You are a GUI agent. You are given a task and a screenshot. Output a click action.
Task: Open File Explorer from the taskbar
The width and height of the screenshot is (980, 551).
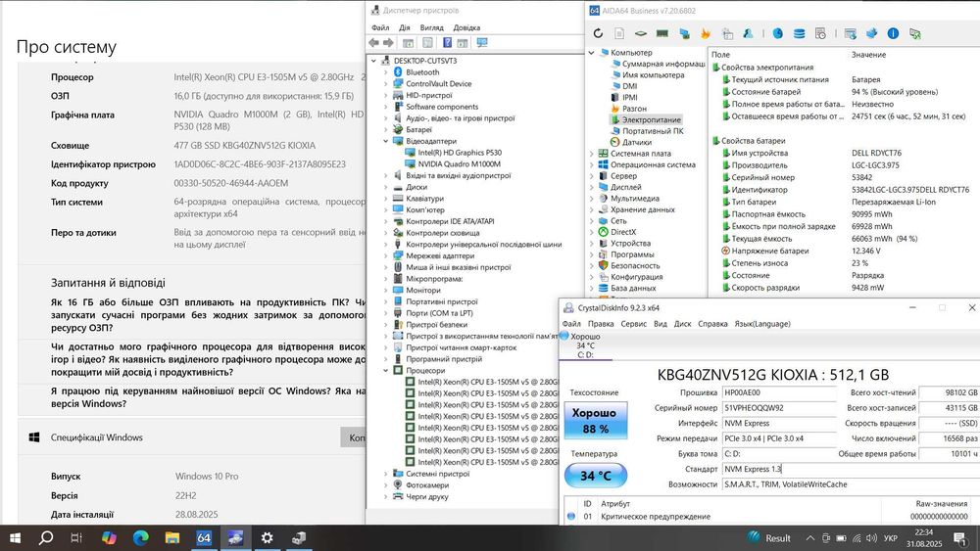coord(172,538)
